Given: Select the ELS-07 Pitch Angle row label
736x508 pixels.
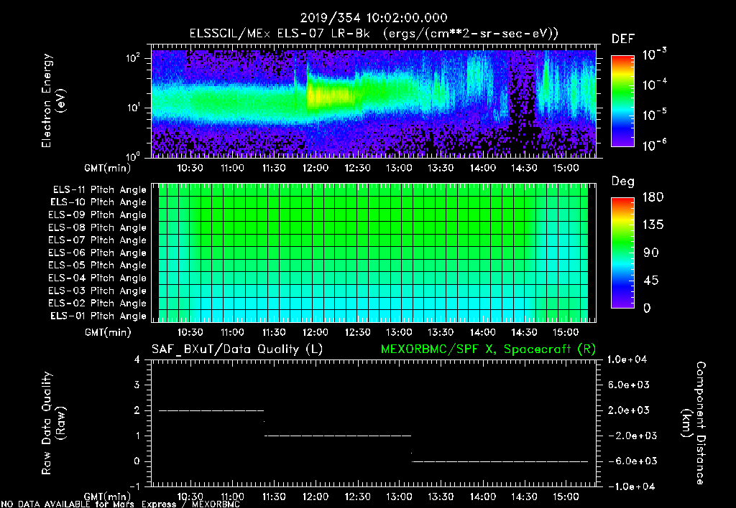Looking at the screenshot, I should click(97, 240).
